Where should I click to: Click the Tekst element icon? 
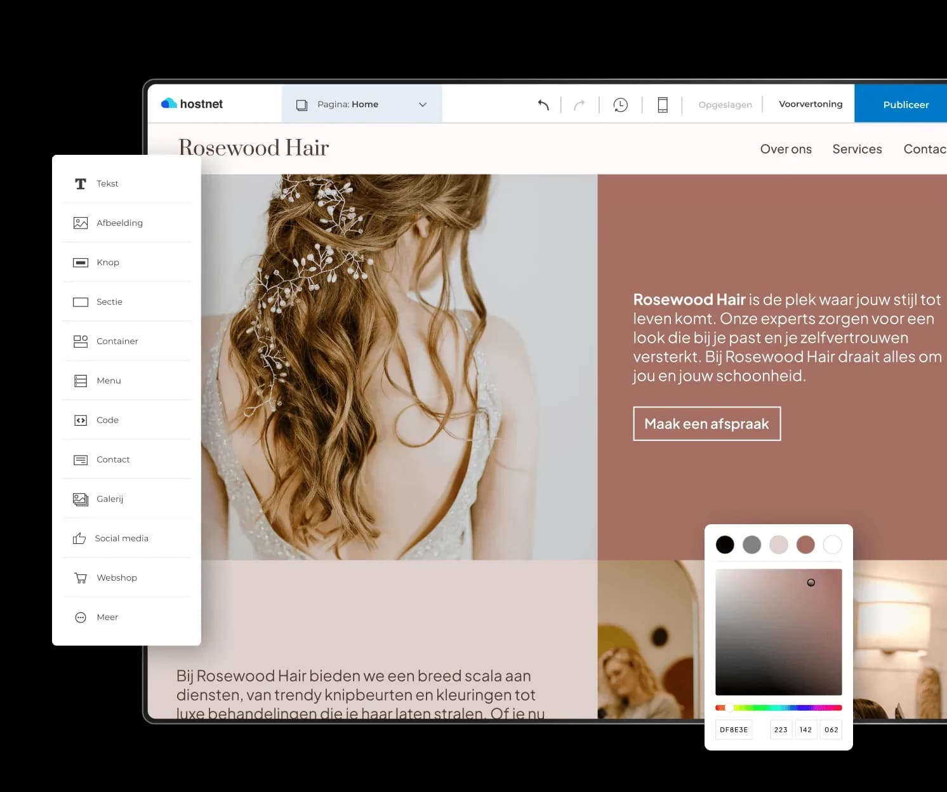point(81,184)
